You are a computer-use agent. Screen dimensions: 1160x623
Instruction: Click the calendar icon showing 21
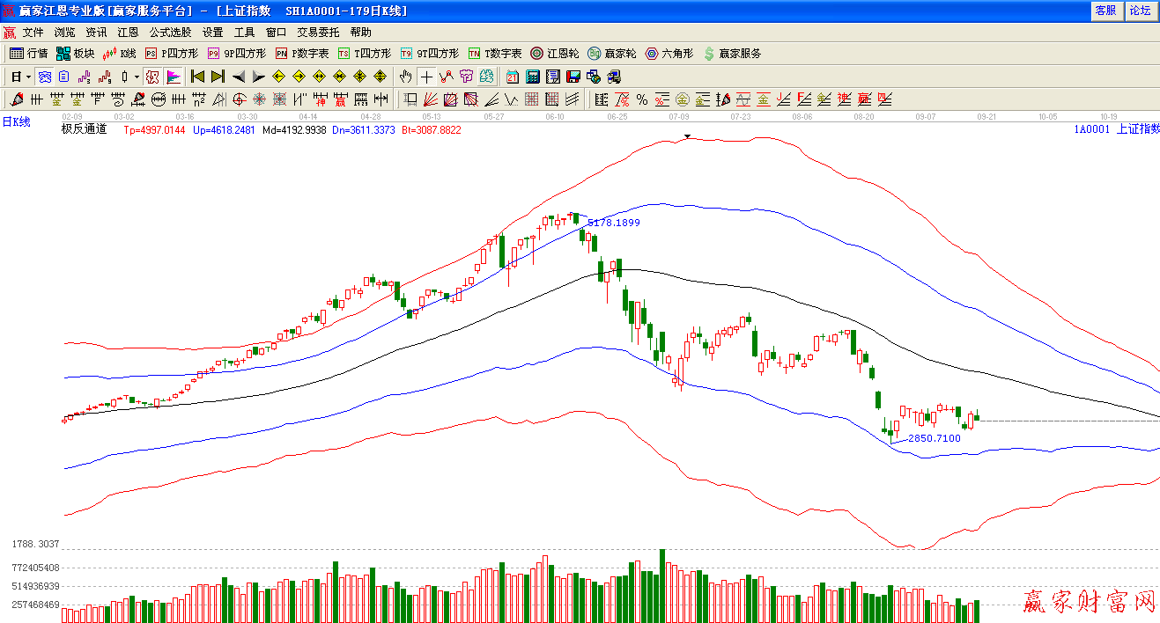coord(513,77)
